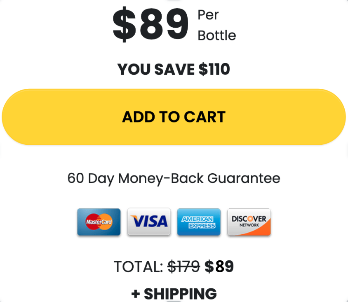Image resolution: width=348 pixels, height=302 pixels.
Task: Click the YOU SAVE text
Action: [x=156, y=69]
